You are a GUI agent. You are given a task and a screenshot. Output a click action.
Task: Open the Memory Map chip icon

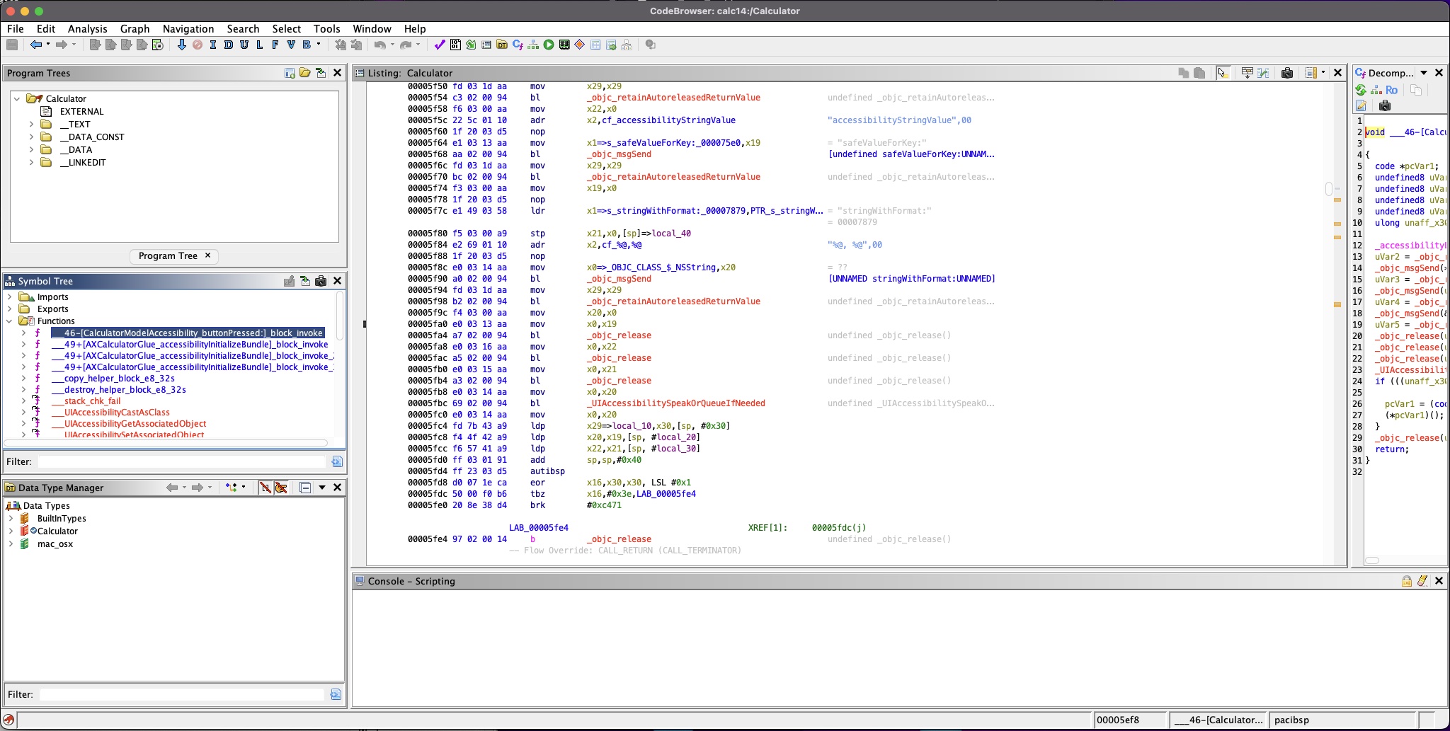(x=564, y=45)
